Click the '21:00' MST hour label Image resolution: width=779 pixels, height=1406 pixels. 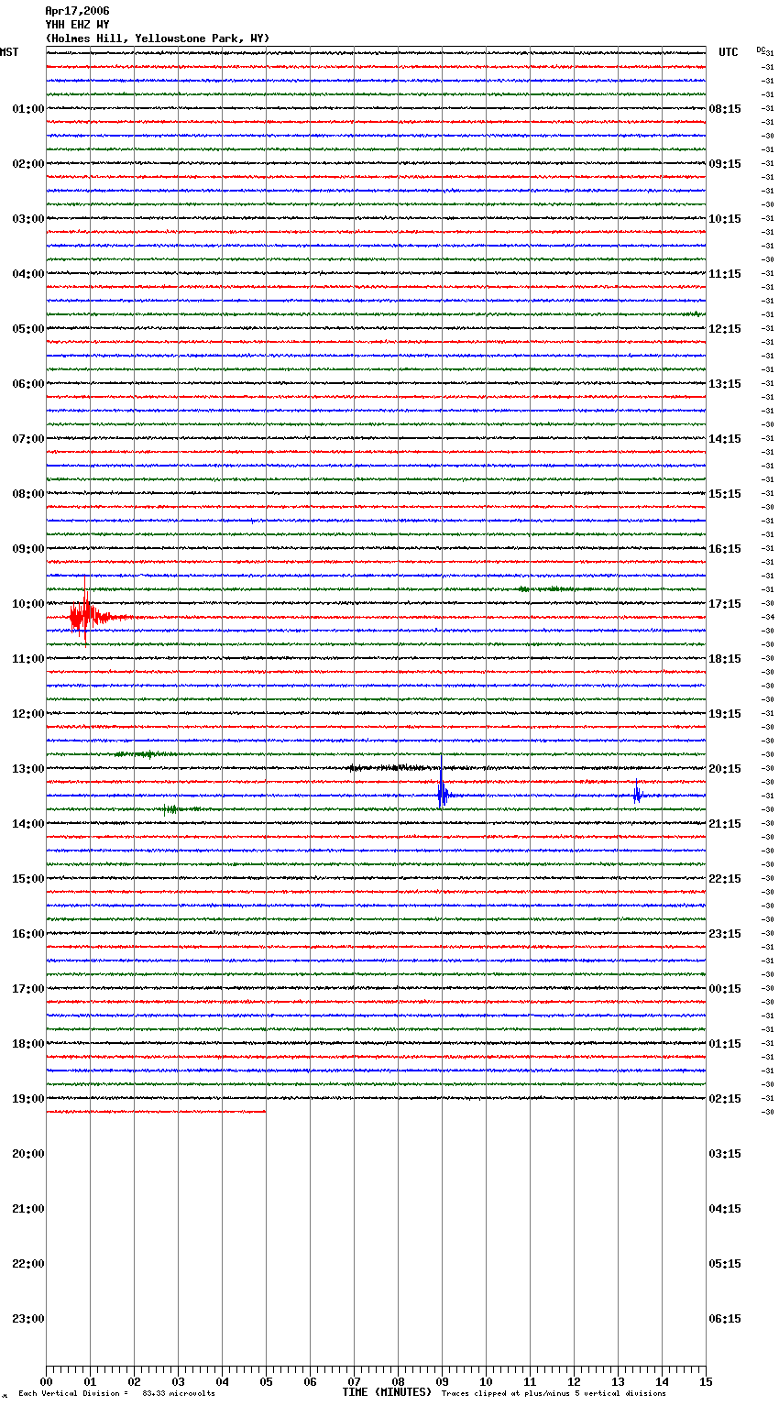click(28, 1209)
